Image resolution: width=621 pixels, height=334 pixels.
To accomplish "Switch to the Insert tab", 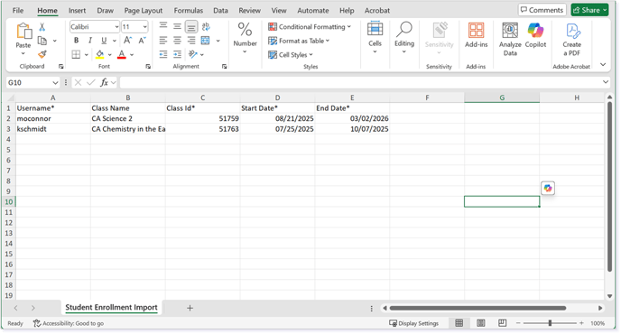I will (77, 10).
